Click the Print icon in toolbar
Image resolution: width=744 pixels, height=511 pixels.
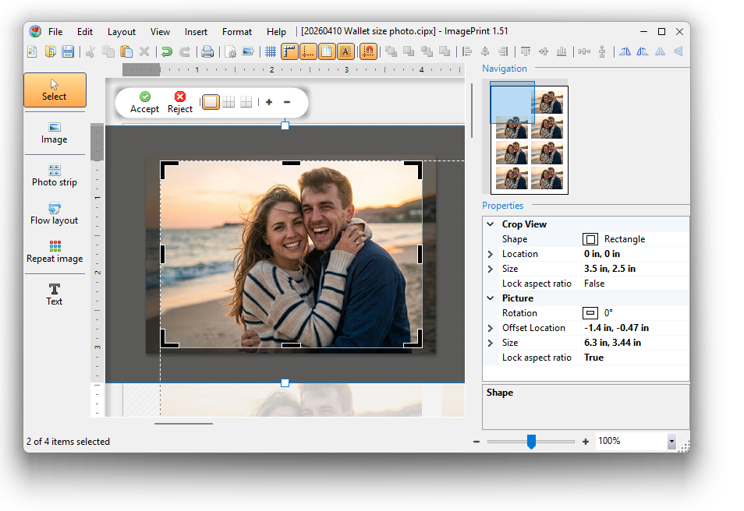tap(207, 52)
